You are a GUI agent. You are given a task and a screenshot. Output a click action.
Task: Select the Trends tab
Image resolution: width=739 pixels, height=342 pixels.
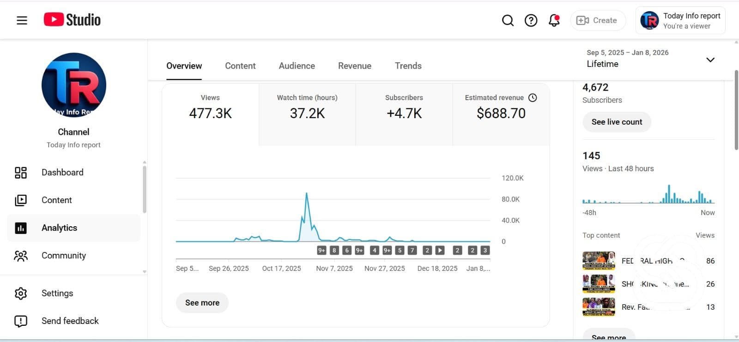[408, 66]
